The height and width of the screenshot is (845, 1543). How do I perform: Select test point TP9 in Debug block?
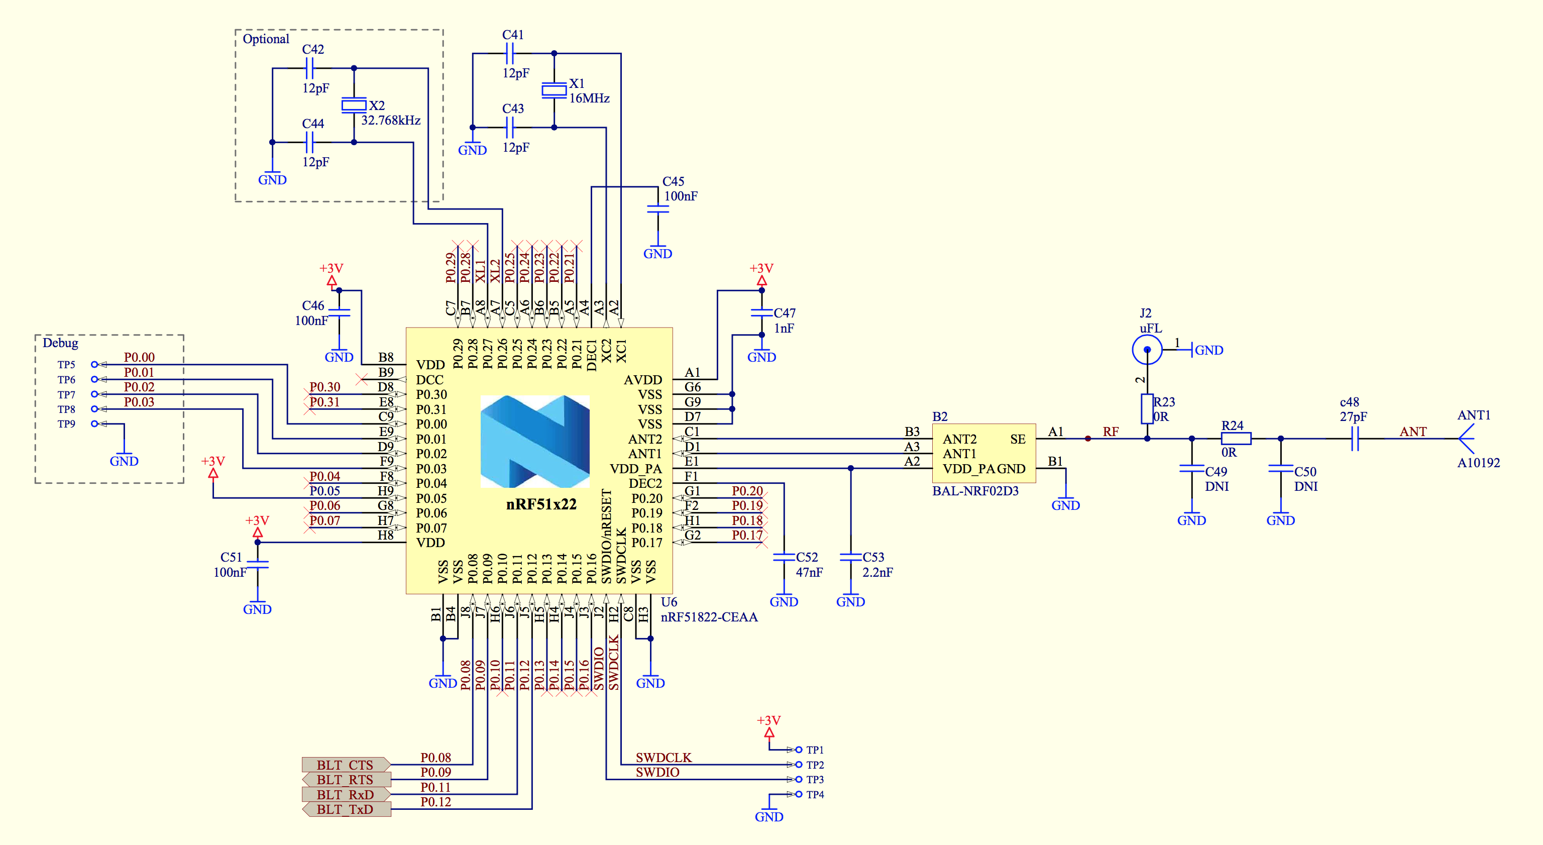(x=94, y=424)
